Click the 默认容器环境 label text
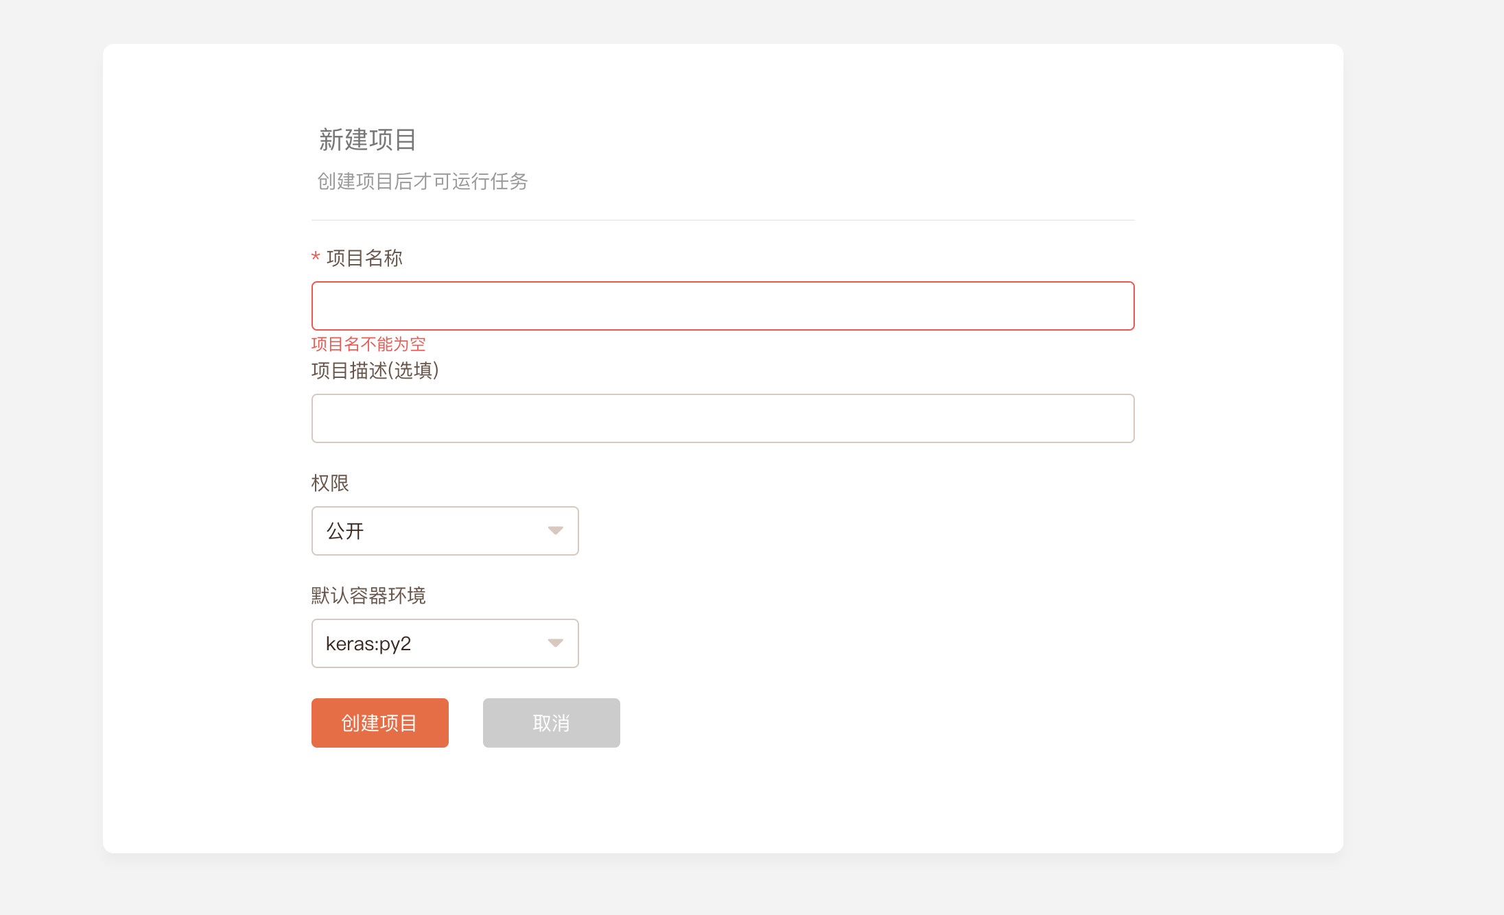 click(x=368, y=595)
